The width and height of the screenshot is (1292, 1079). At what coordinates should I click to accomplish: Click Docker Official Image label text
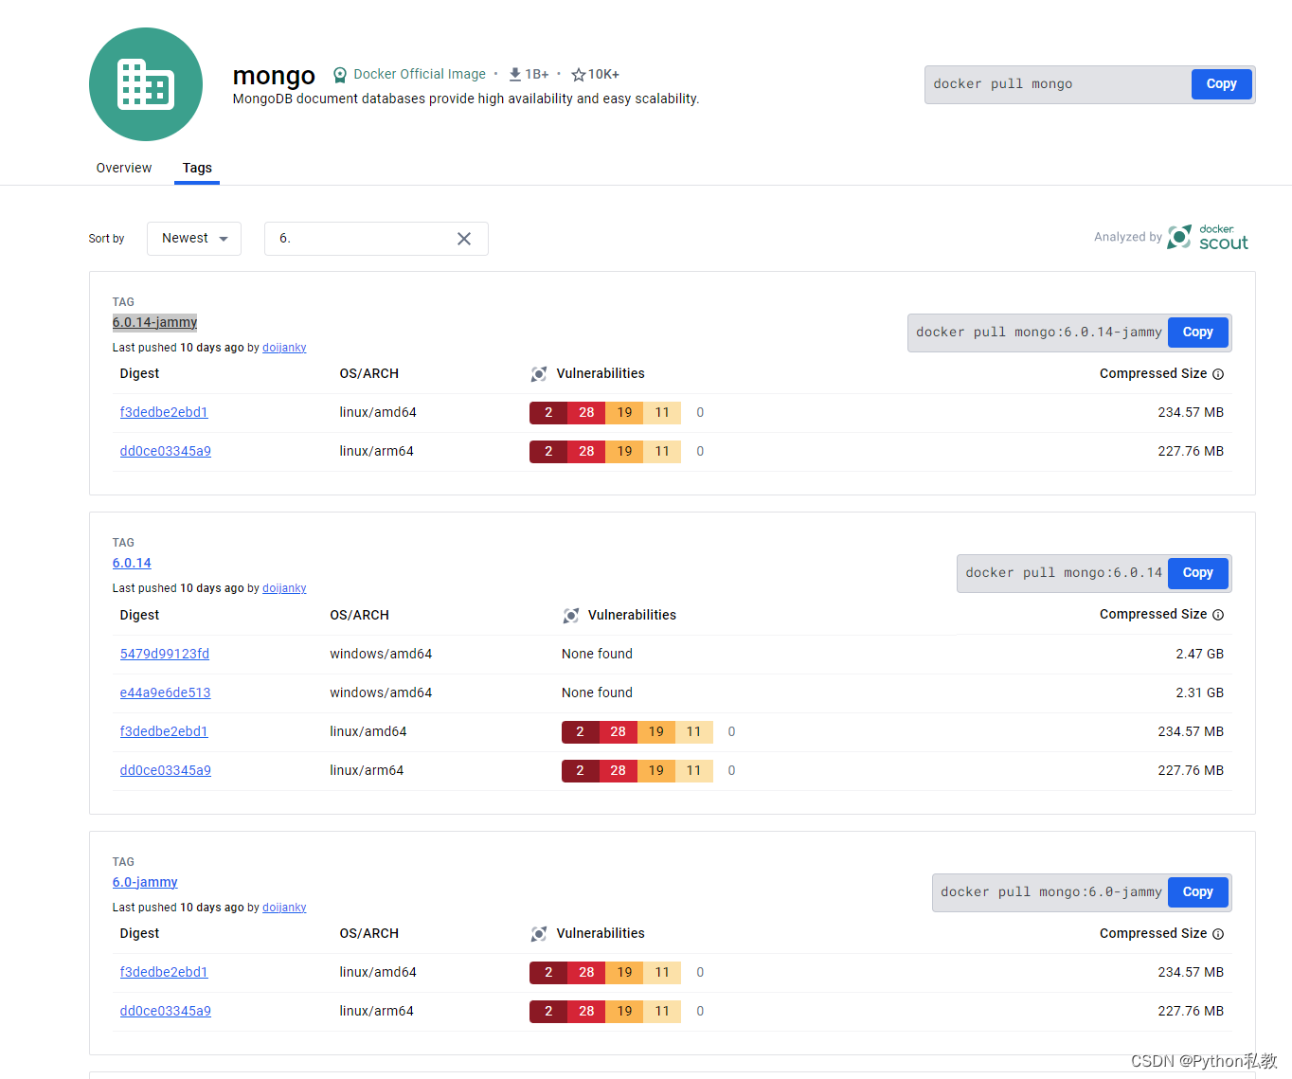pyautogui.click(x=420, y=74)
